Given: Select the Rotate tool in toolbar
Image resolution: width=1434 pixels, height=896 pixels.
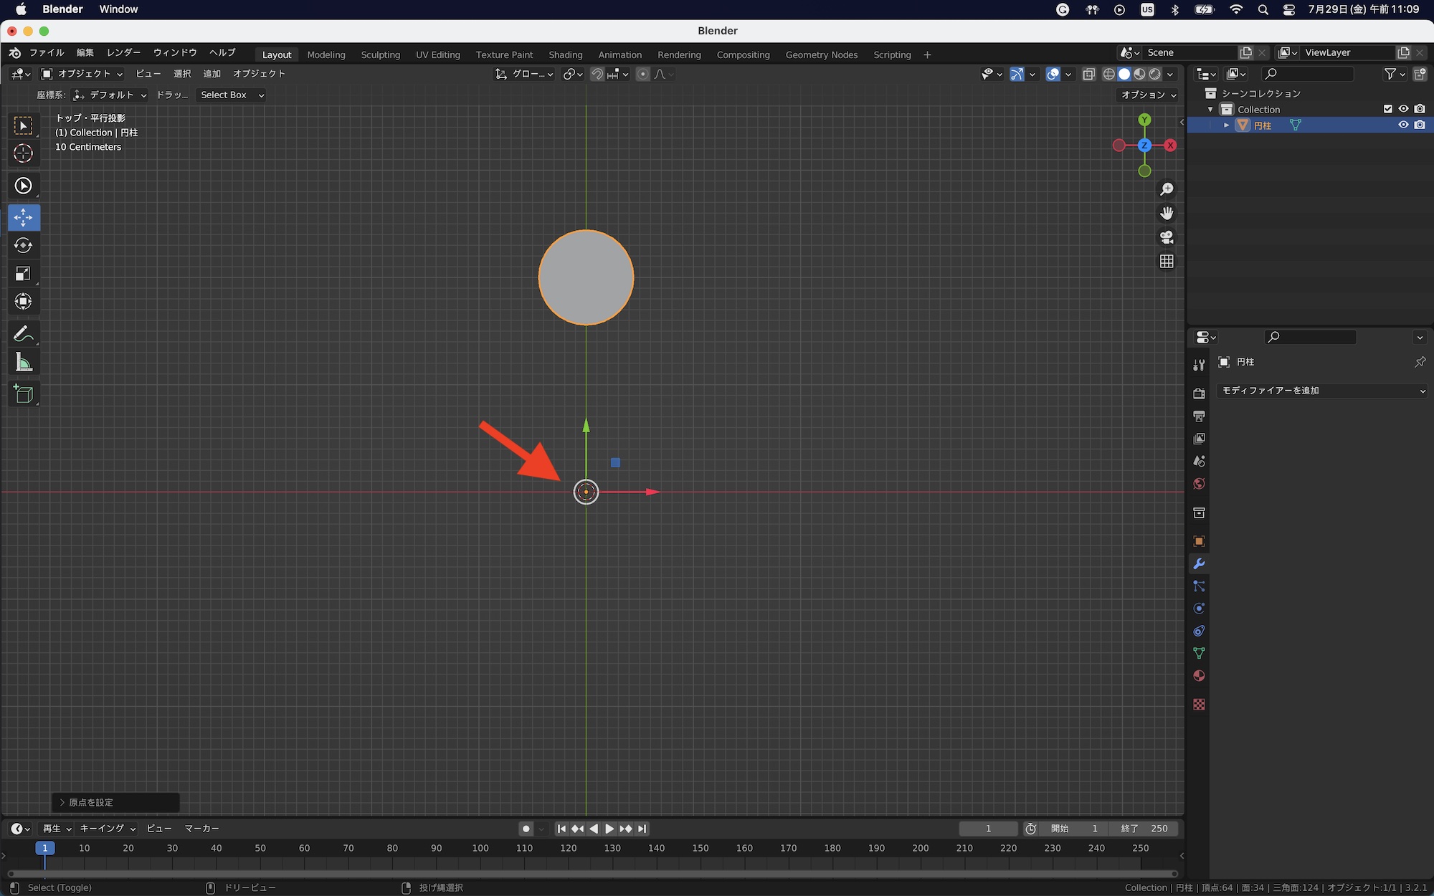Looking at the screenshot, I should coord(23,245).
